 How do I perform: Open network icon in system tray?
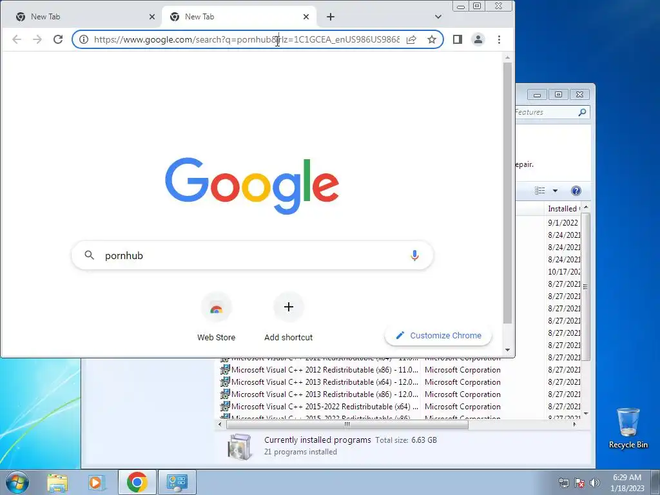click(563, 483)
